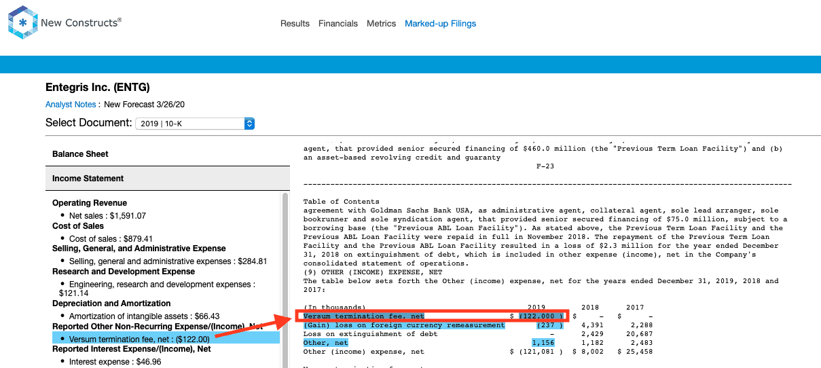Image resolution: width=821 pixels, height=368 pixels.
Task: Click the Depreciation and Amortization heading
Action: click(111, 303)
